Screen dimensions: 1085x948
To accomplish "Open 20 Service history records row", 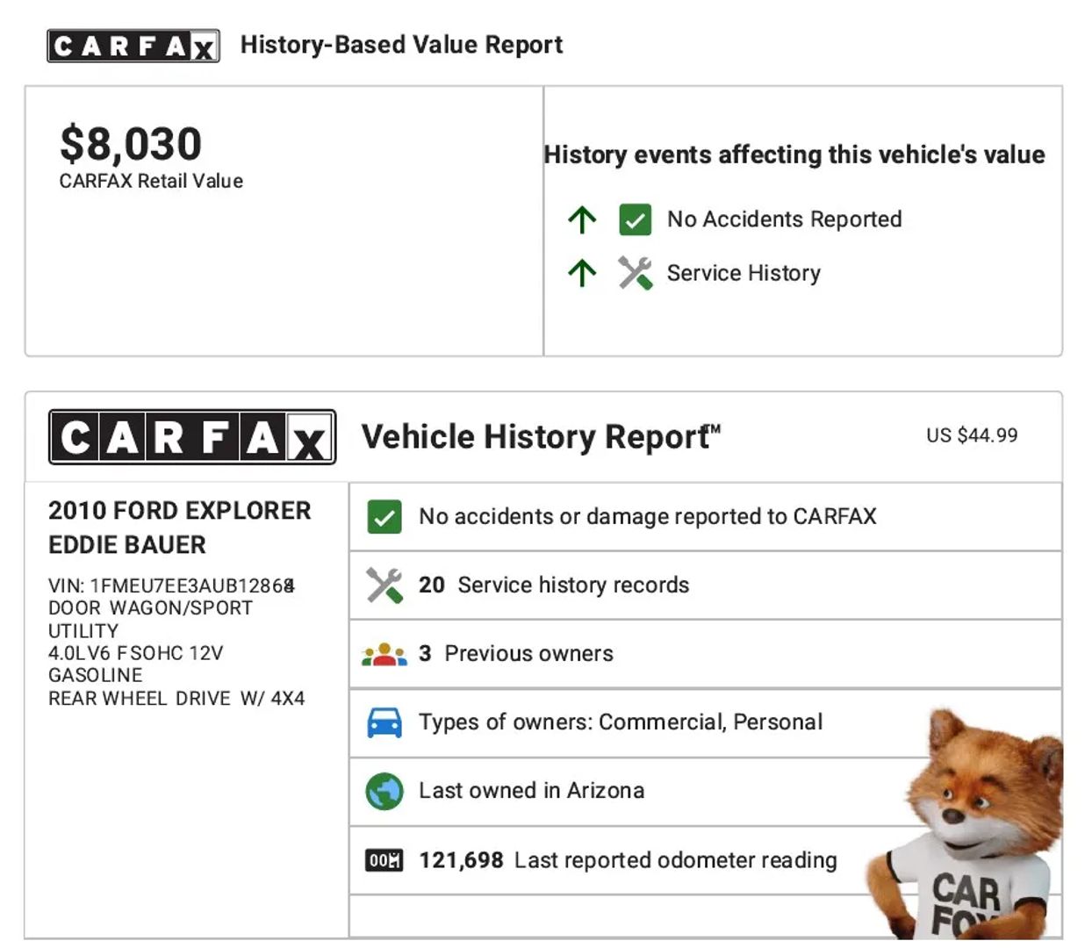I will pyautogui.click(x=705, y=585).
